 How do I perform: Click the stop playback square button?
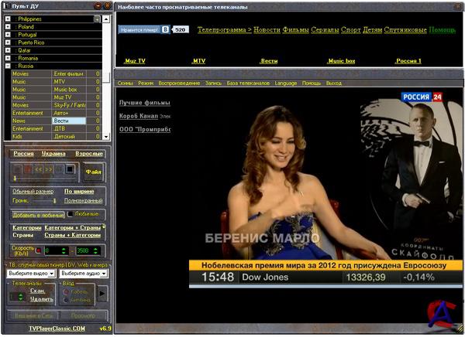point(68,168)
